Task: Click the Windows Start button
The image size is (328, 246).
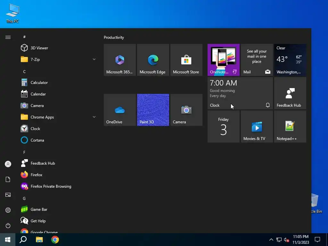Action: (x=8, y=240)
